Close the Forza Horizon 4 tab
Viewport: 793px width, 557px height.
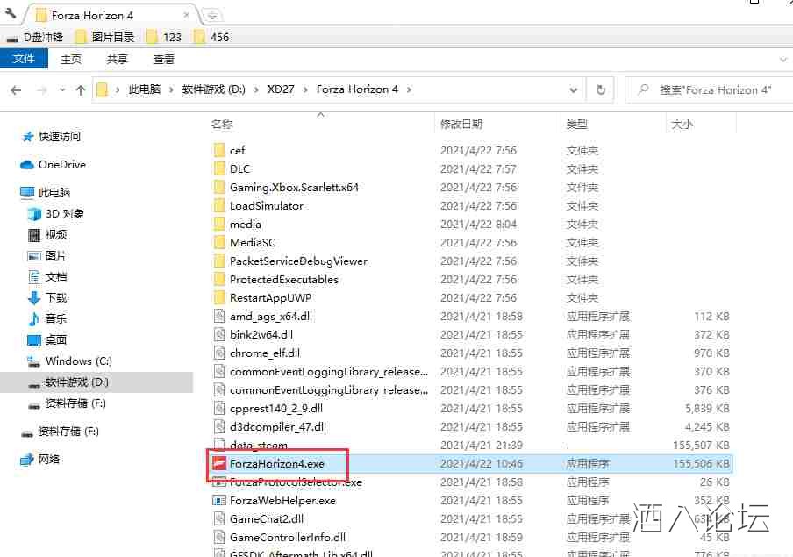pyautogui.click(x=187, y=15)
